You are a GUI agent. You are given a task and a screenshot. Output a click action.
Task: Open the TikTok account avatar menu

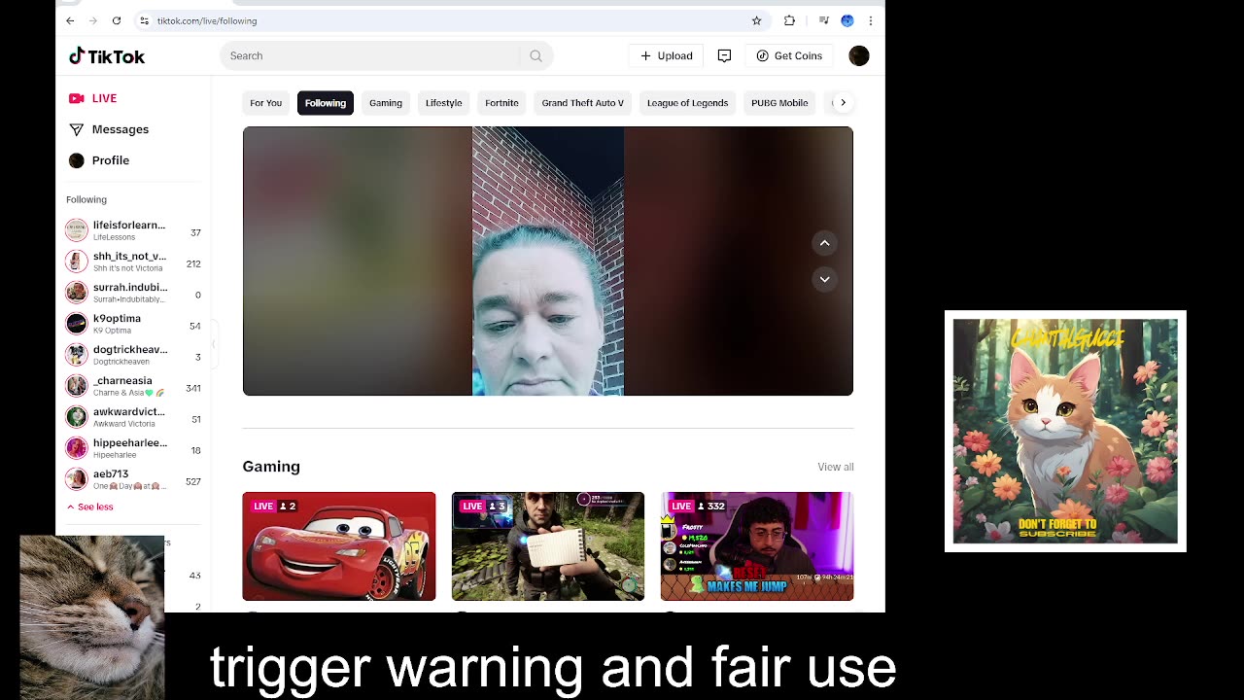[x=858, y=56]
